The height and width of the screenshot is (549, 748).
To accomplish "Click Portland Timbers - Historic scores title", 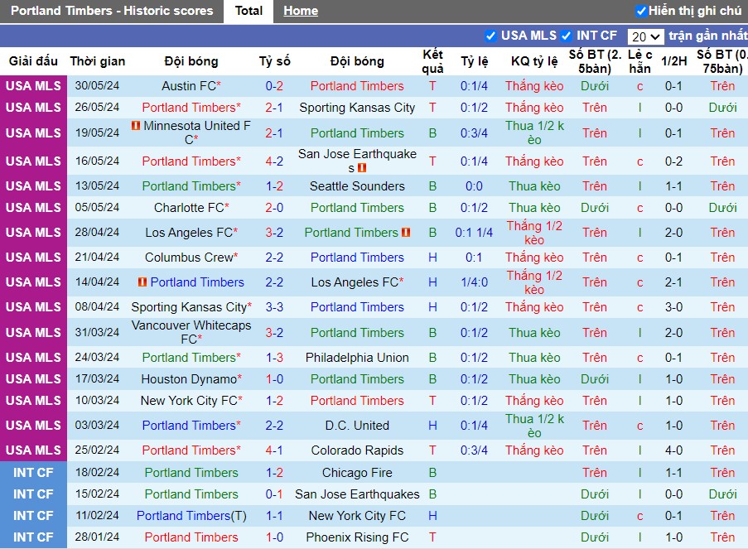I will coord(112,11).
